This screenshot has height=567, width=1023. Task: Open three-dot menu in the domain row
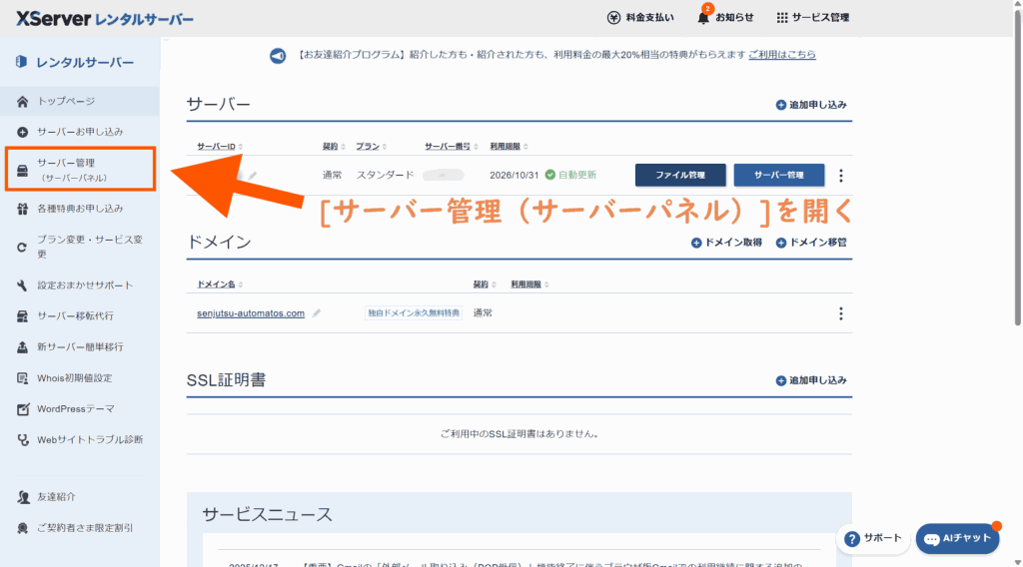click(x=840, y=313)
